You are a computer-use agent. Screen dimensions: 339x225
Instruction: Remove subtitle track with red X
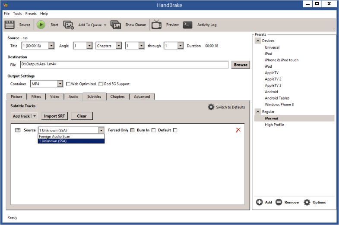point(238,130)
